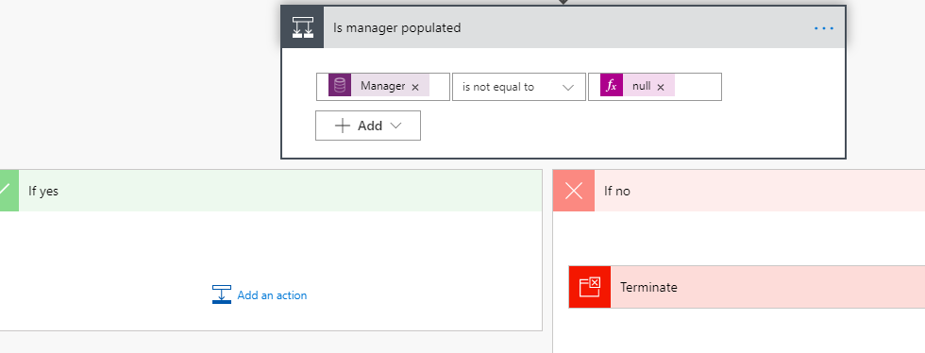
Task: Click inside the left Manager value field
Action: pos(383,87)
